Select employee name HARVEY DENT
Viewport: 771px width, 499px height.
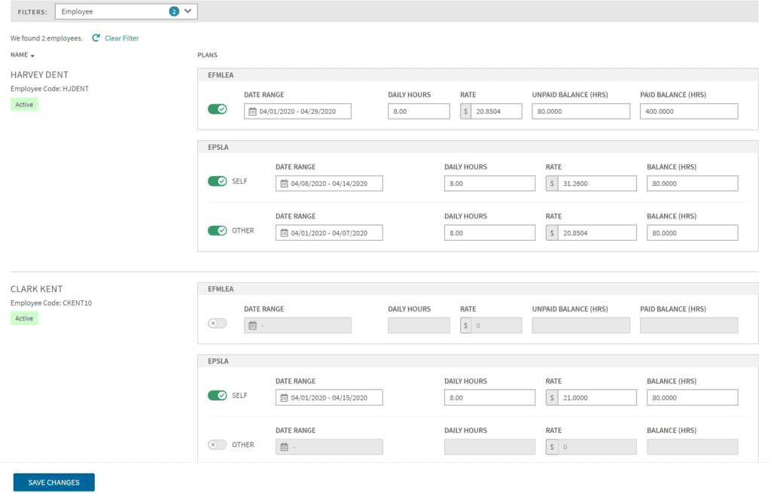[39, 75]
